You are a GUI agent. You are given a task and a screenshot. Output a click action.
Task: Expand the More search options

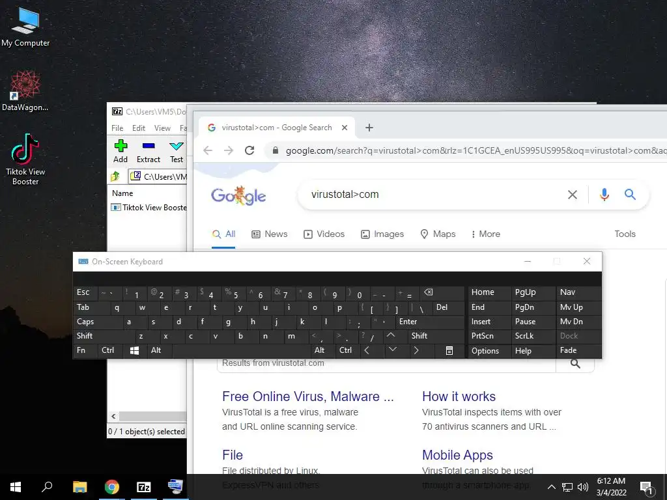tap(485, 234)
